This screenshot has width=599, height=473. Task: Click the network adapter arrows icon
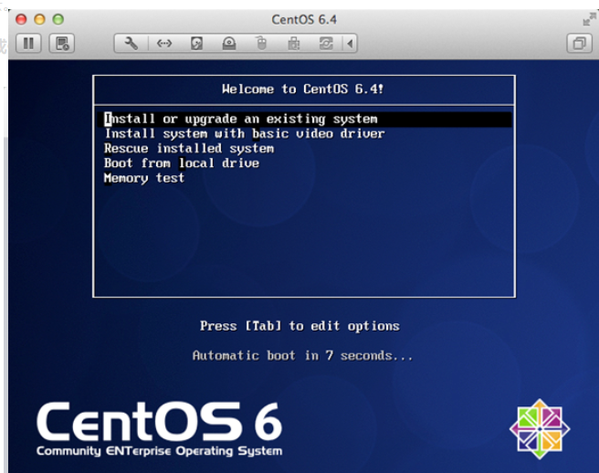[164, 43]
